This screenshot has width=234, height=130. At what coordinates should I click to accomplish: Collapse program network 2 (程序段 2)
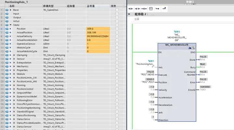(129, 14)
